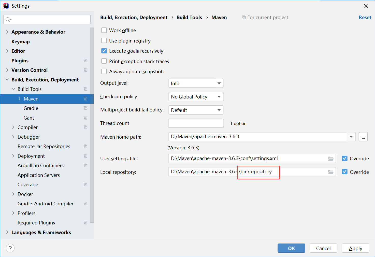
Task: Expand the Appearance & Behavior section
Action: 7,32
